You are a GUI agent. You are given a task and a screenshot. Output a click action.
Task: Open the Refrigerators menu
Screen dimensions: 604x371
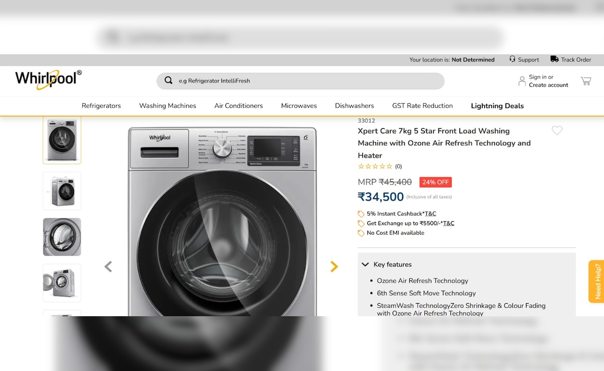coord(101,106)
